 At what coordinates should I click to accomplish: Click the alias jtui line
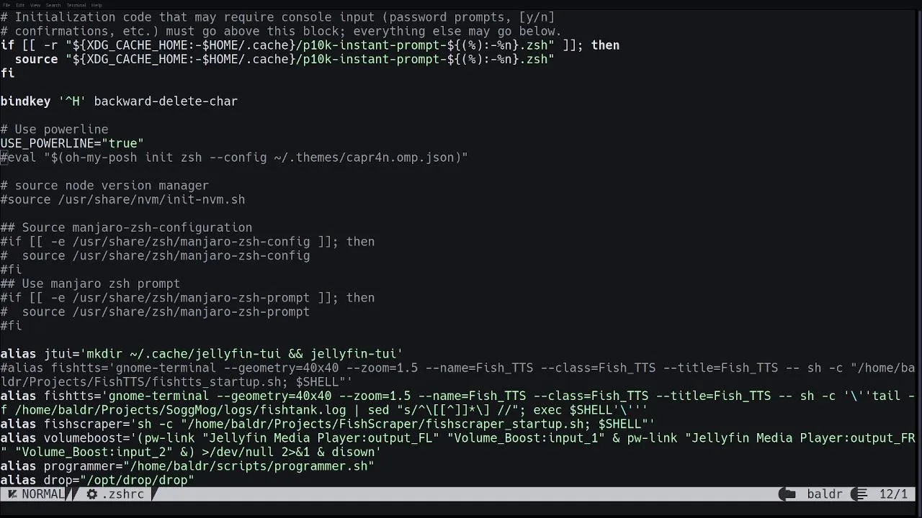click(x=202, y=354)
